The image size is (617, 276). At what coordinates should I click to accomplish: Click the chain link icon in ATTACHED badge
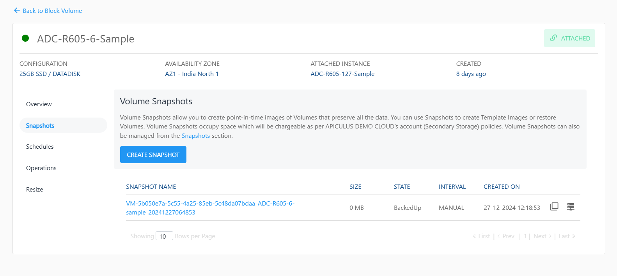point(553,38)
